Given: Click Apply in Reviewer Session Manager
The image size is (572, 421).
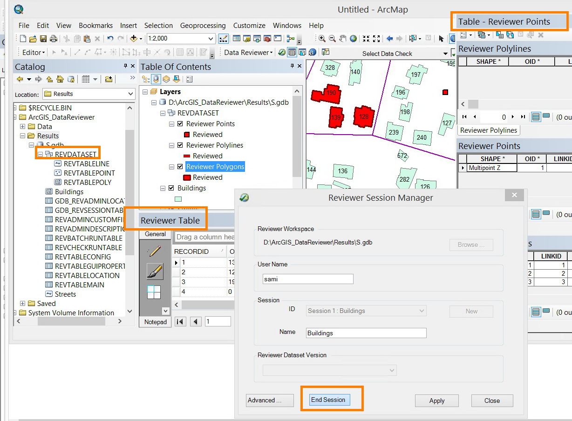Looking at the screenshot, I should coord(437,401).
